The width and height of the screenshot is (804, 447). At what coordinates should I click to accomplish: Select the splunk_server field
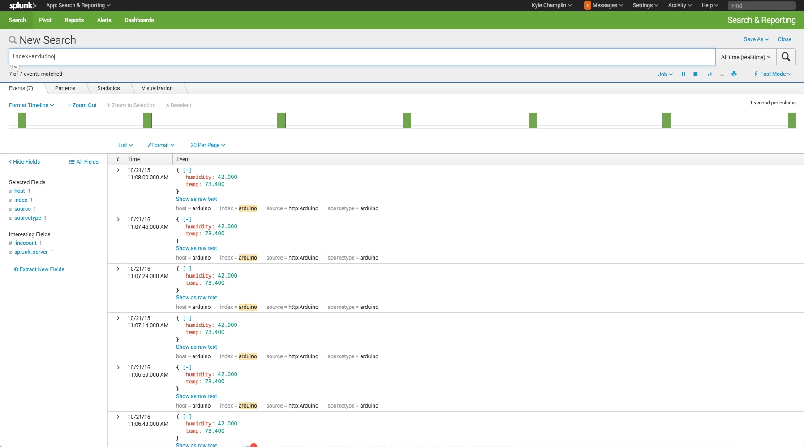click(31, 252)
